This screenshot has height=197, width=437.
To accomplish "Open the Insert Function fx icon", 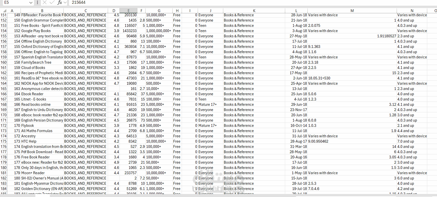I will pos(60,3).
